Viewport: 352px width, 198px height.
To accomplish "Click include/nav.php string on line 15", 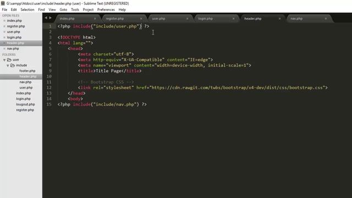I will pyautogui.click(x=115, y=105).
